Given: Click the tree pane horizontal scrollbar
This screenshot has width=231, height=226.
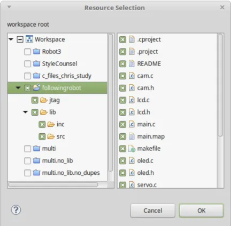Looking at the screenshot, I should pos(53,184).
